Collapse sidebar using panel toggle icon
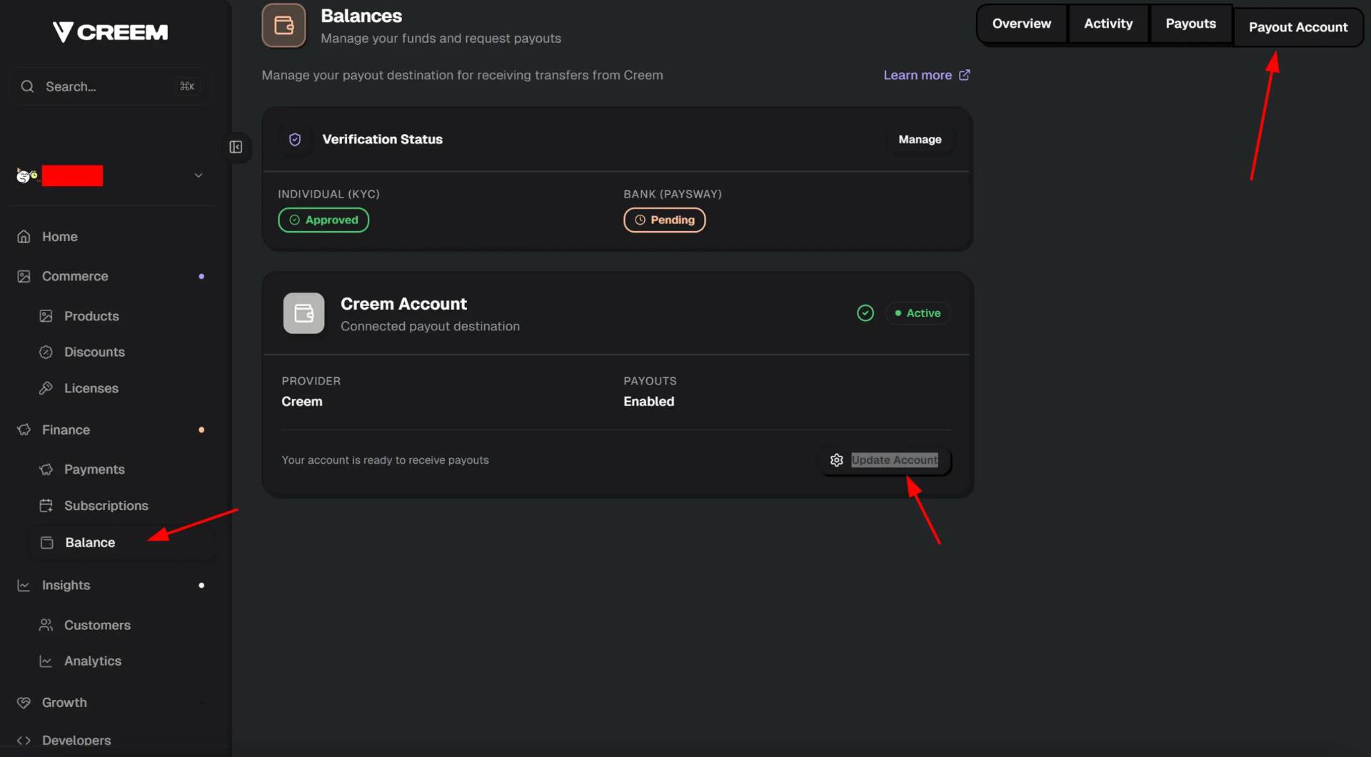Screen dimensions: 1371x757 pos(236,147)
